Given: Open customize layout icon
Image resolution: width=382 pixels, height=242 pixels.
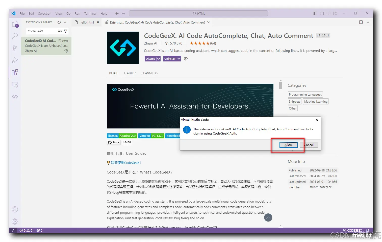Looking at the screenshot, I should (x=335, y=13).
